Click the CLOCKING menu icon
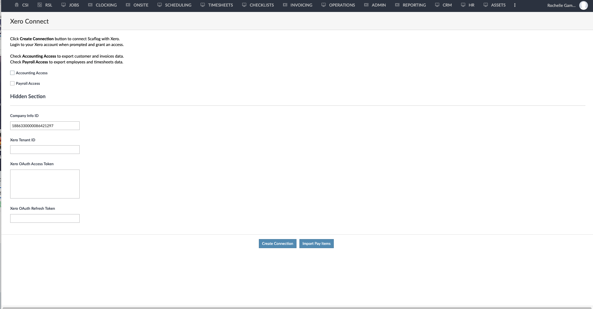 point(90,5)
